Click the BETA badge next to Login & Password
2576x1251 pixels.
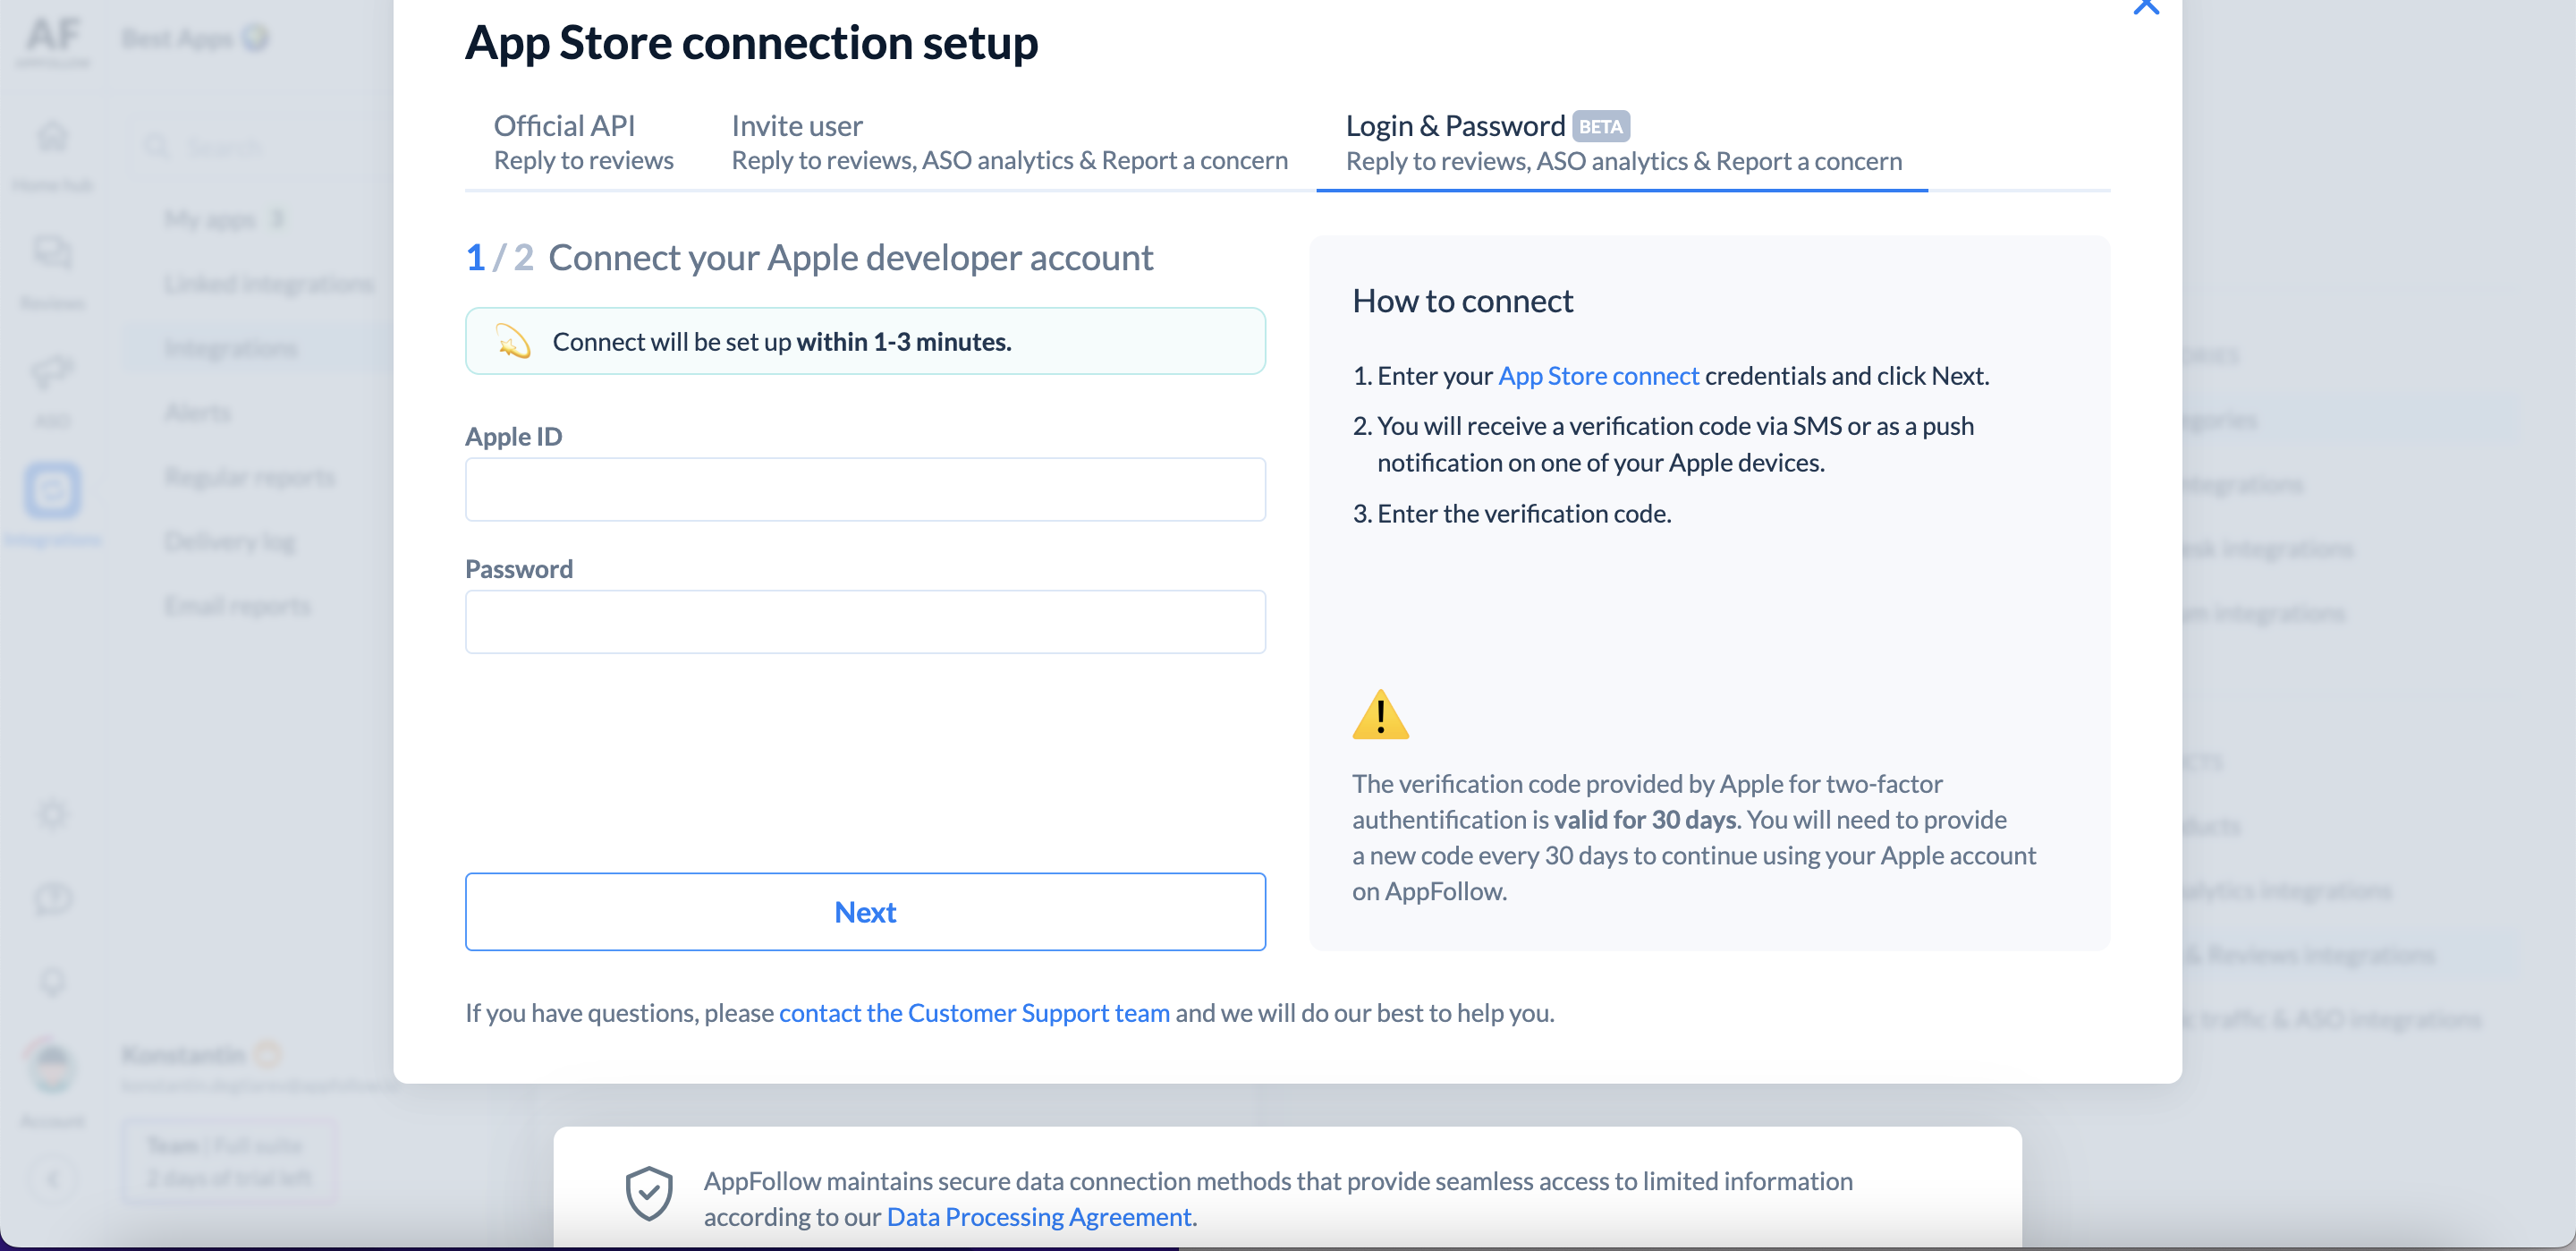pos(1601,126)
